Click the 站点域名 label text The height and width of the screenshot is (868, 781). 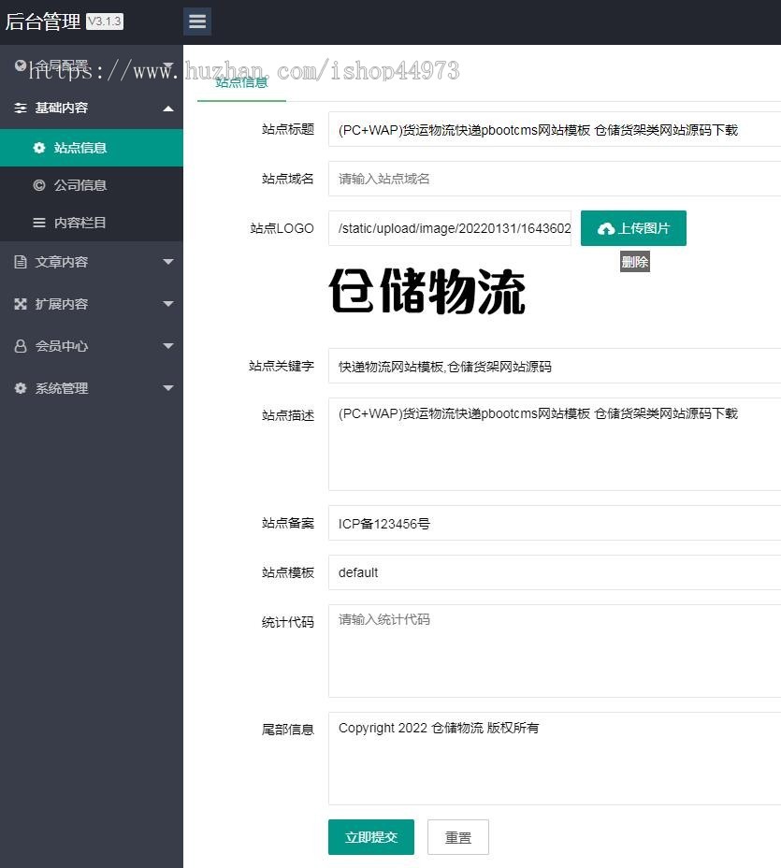coord(288,179)
